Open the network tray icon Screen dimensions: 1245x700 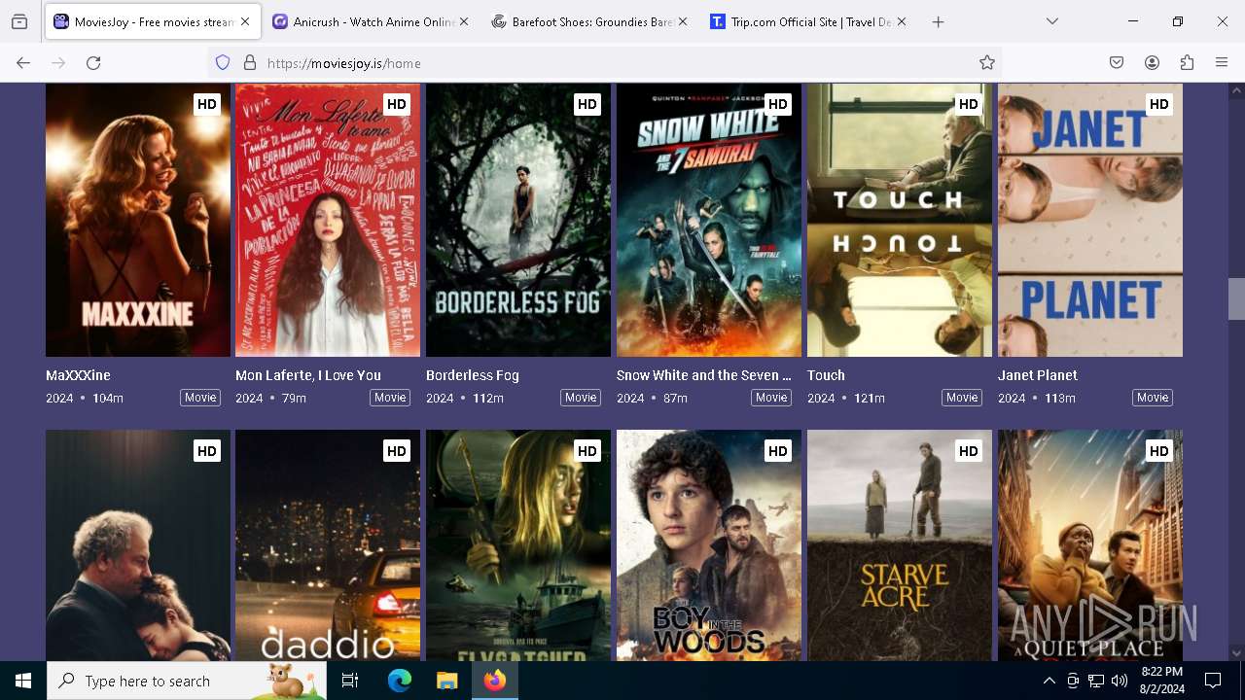tap(1096, 681)
